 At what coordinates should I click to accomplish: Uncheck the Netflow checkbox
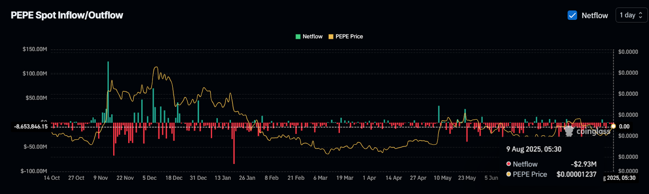tap(572, 15)
